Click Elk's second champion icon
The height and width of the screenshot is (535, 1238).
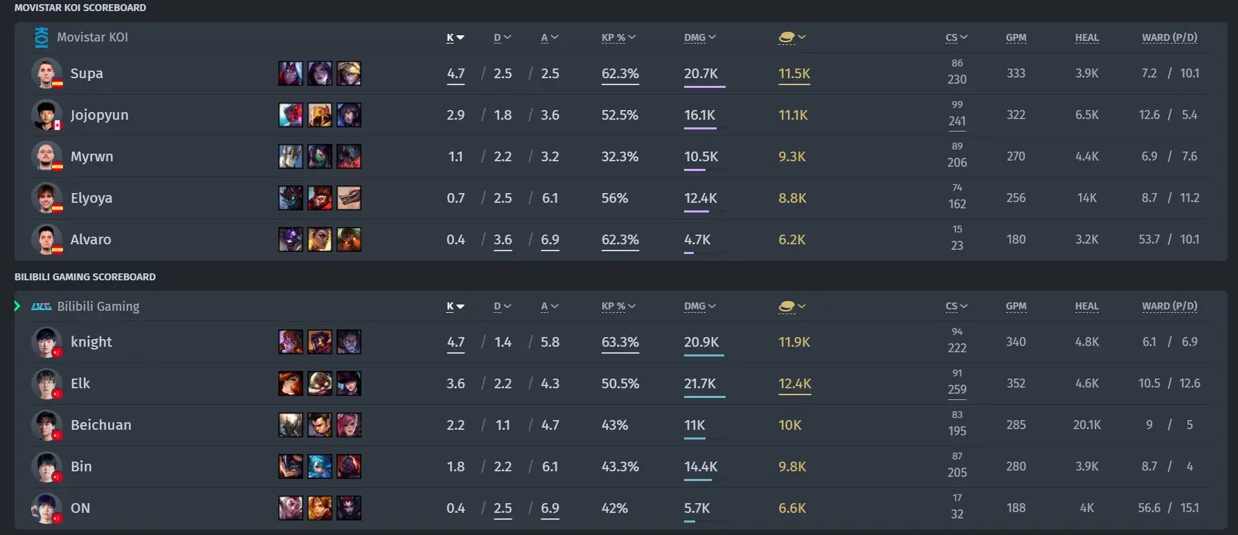click(320, 383)
